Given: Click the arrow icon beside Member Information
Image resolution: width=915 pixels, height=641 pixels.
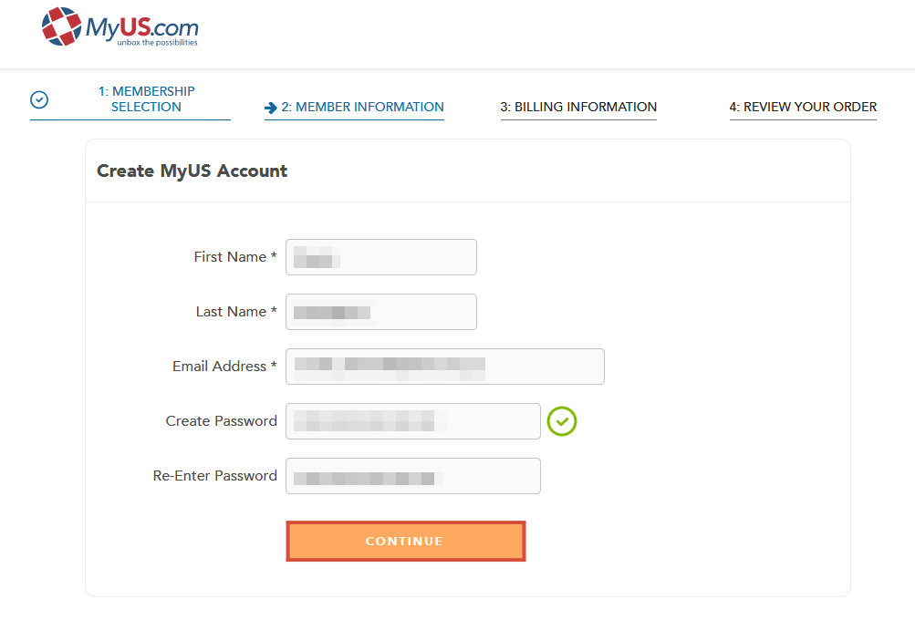Looking at the screenshot, I should (x=270, y=108).
